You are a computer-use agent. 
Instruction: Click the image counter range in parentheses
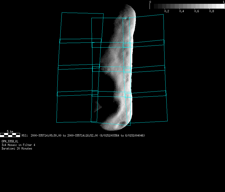(122, 136)
